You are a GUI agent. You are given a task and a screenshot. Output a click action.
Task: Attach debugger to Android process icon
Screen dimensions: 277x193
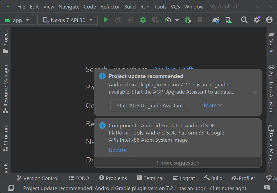pos(188,20)
